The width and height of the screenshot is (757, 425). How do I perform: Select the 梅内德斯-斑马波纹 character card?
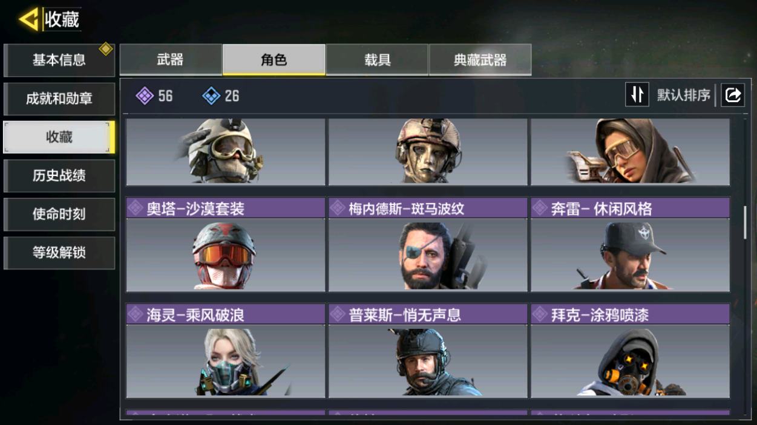[428, 244]
